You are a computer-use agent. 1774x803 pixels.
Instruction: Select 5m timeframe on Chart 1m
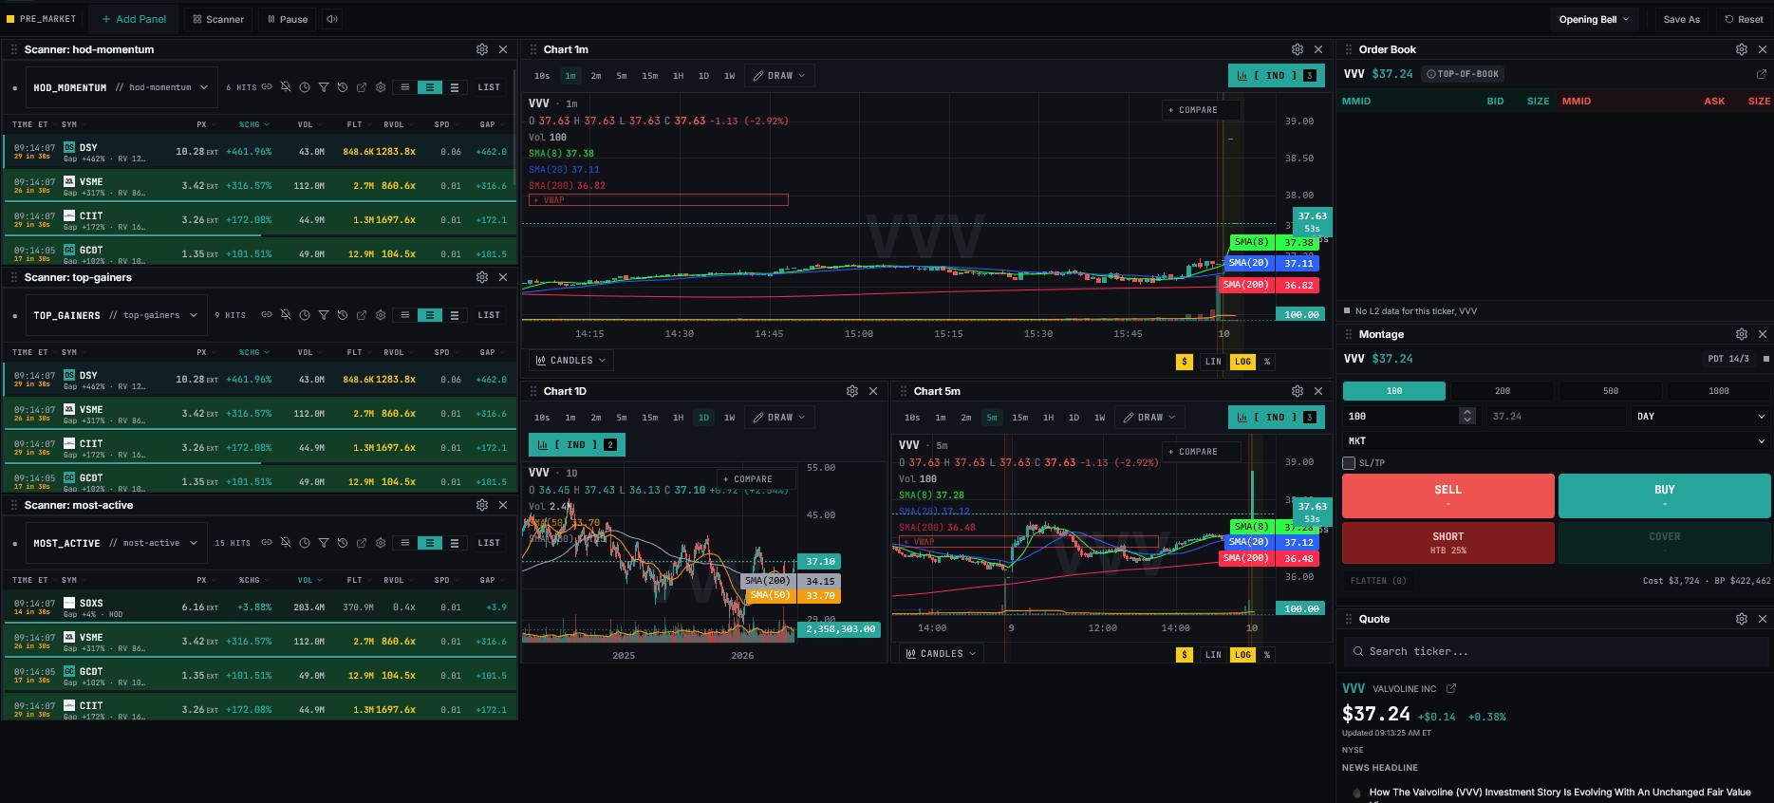click(622, 76)
